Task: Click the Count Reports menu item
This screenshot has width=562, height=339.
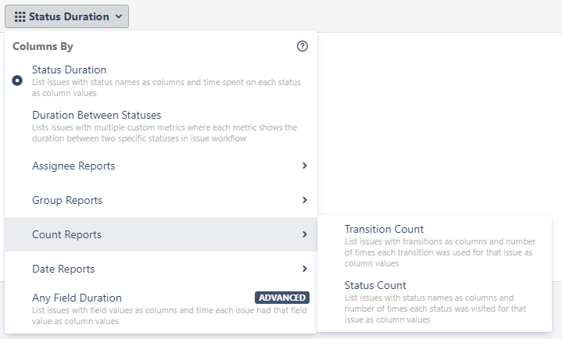Action: 66,234
